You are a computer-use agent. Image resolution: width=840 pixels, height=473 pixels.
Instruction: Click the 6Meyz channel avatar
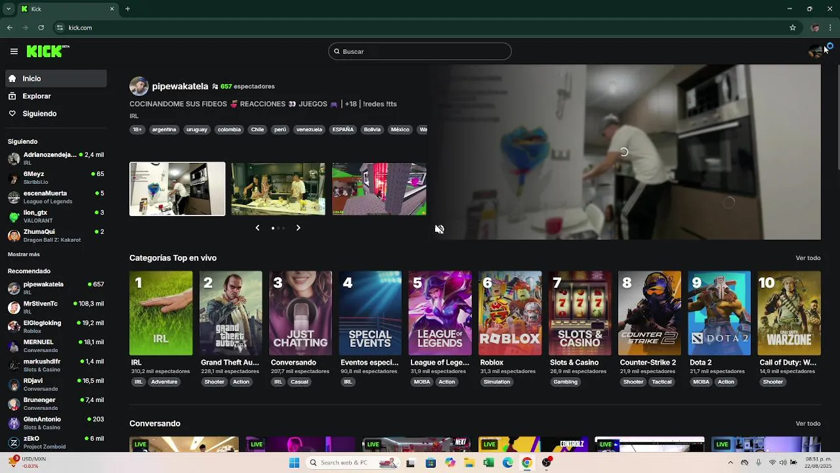click(x=14, y=177)
